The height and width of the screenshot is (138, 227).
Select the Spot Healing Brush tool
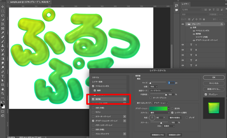3,37
